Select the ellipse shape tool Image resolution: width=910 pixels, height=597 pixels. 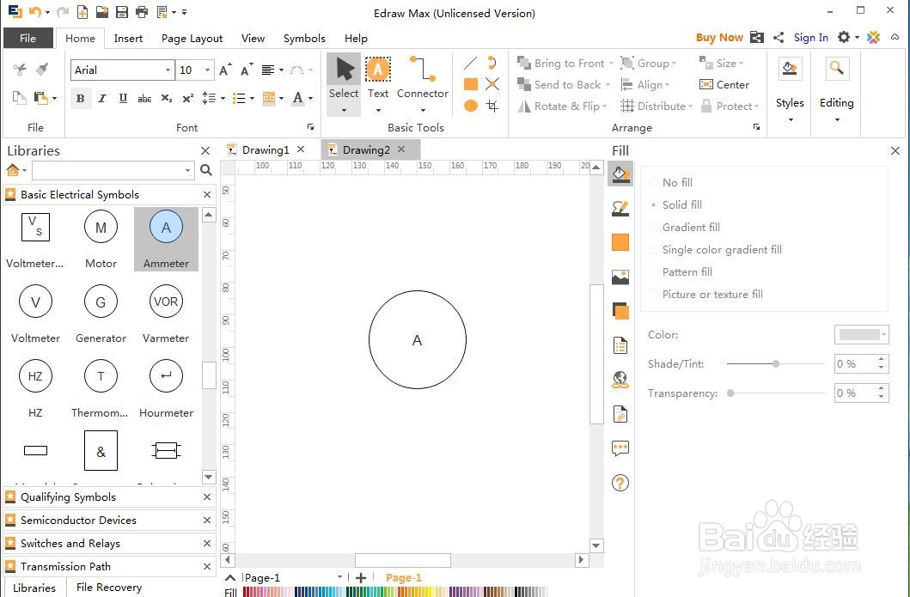pos(471,106)
